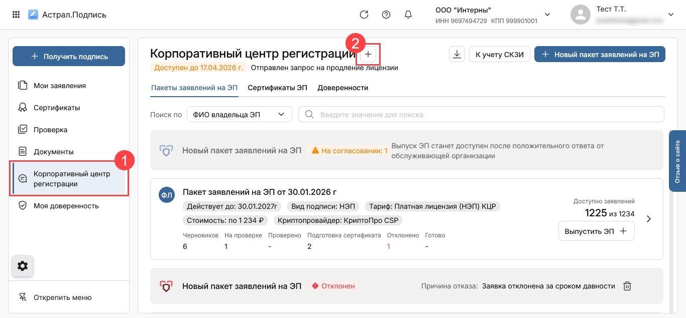Screen dimensions: 686x318
Task: Expand organization ООО "Интерны" dropdown
Action: (547, 15)
